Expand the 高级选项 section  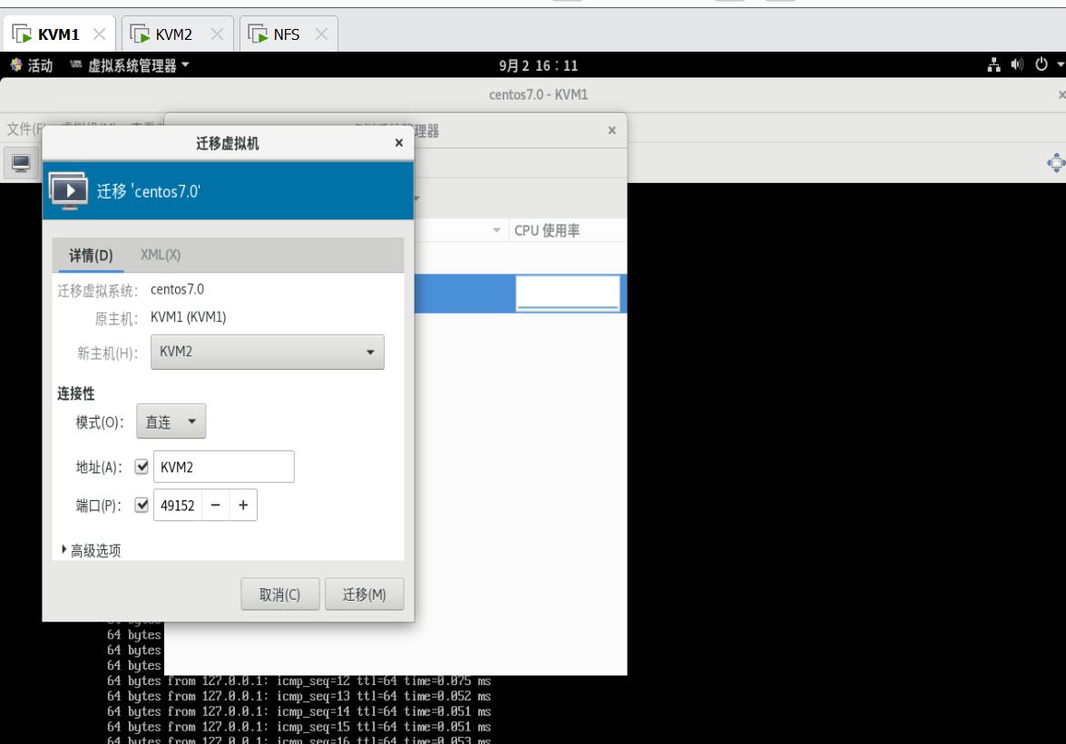[x=91, y=550]
